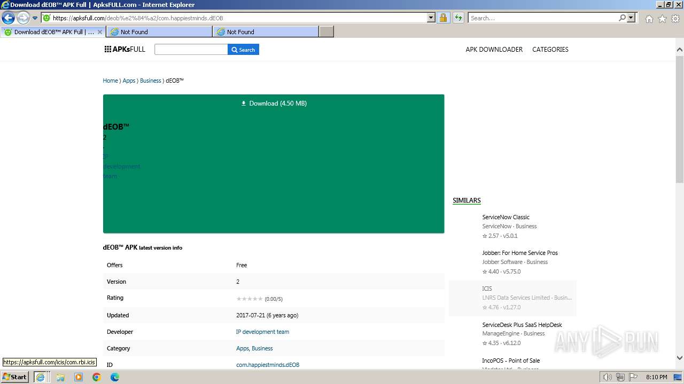Image resolution: width=684 pixels, height=384 pixels.
Task: Follow the Apps breadcrumb link
Action: tap(129, 81)
